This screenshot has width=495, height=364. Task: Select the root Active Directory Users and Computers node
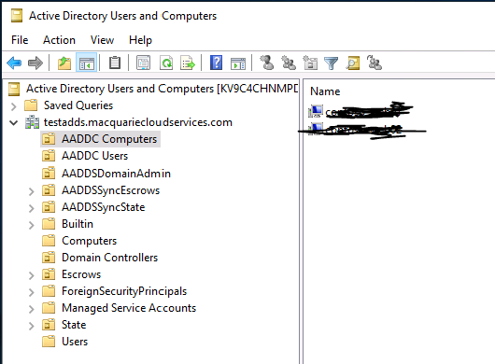click(162, 89)
